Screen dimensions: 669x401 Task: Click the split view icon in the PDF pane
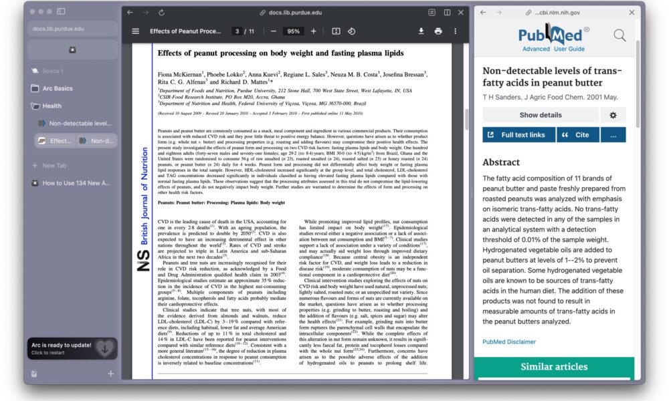447,12
